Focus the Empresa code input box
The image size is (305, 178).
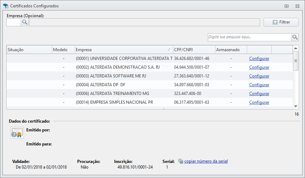point(14,22)
